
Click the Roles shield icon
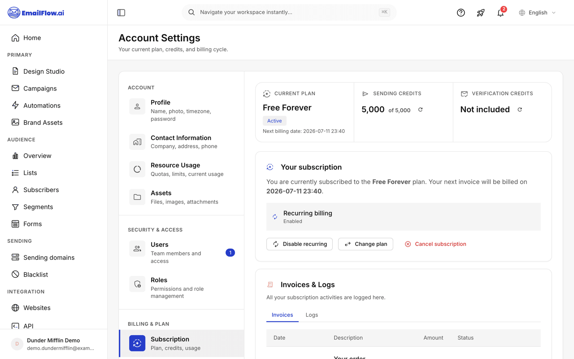137,284
